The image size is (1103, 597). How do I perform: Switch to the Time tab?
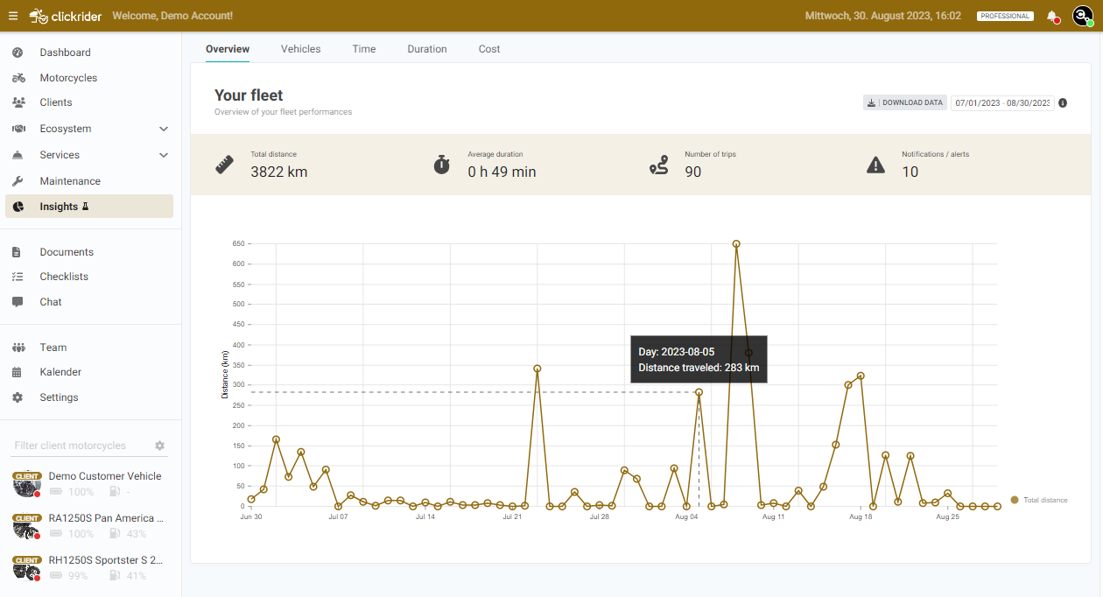(364, 49)
